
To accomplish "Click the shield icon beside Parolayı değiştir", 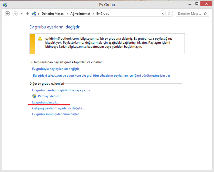I will pyautogui.click(x=34, y=96).
